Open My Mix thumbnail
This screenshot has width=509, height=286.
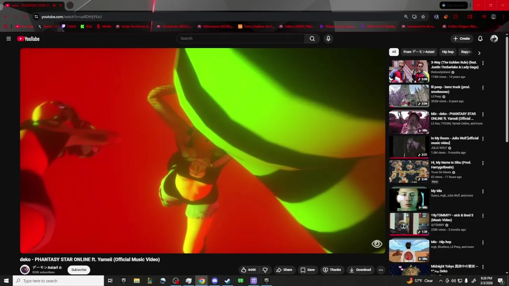click(x=409, y=199)
